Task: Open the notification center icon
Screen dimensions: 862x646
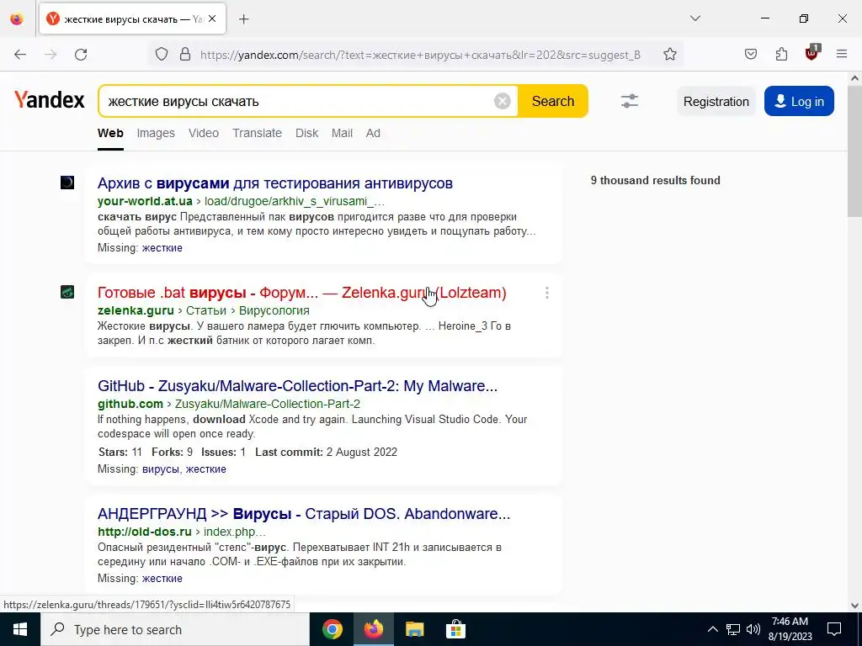Action: 834,629
